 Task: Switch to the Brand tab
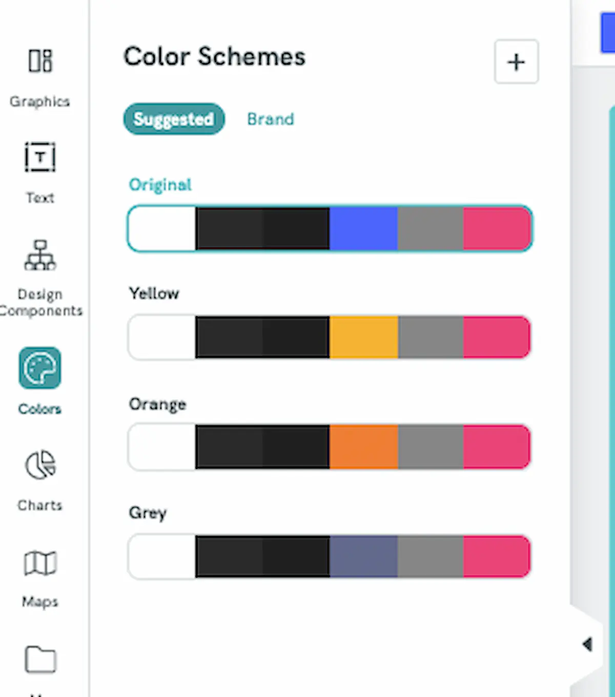[x=271, y=119]
